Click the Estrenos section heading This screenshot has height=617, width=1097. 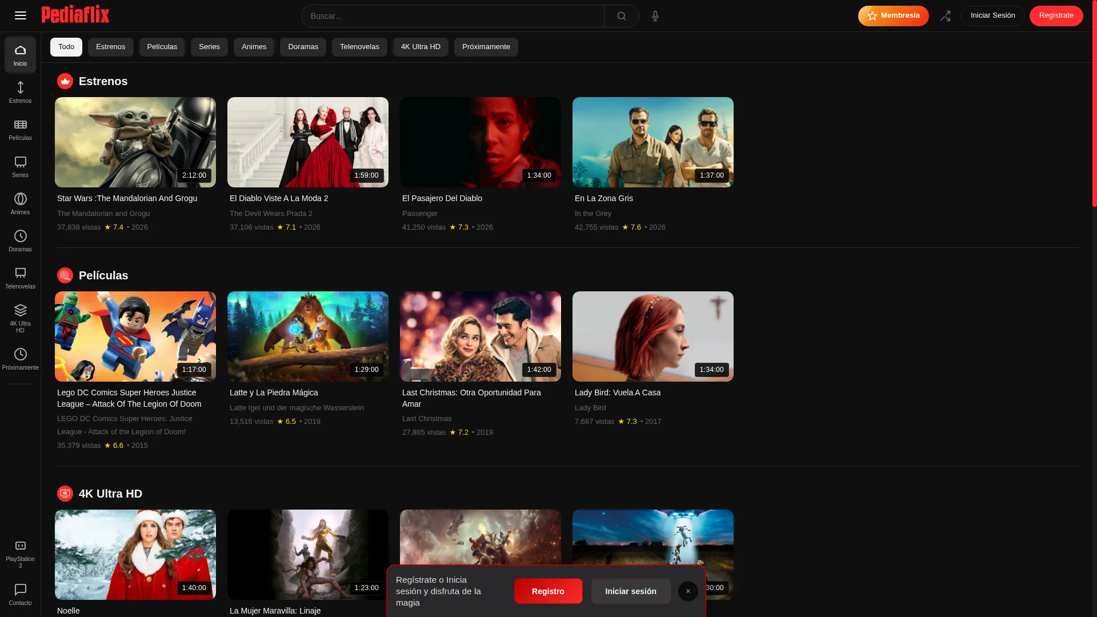[103, 81]
